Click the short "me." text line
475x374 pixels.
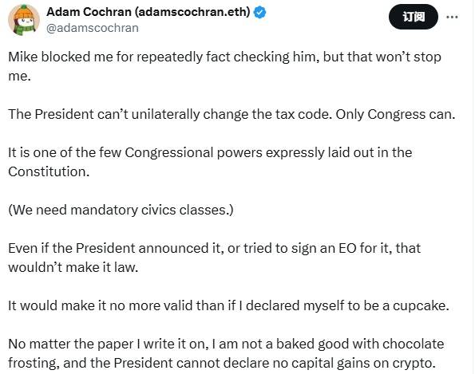pos(19,76)
